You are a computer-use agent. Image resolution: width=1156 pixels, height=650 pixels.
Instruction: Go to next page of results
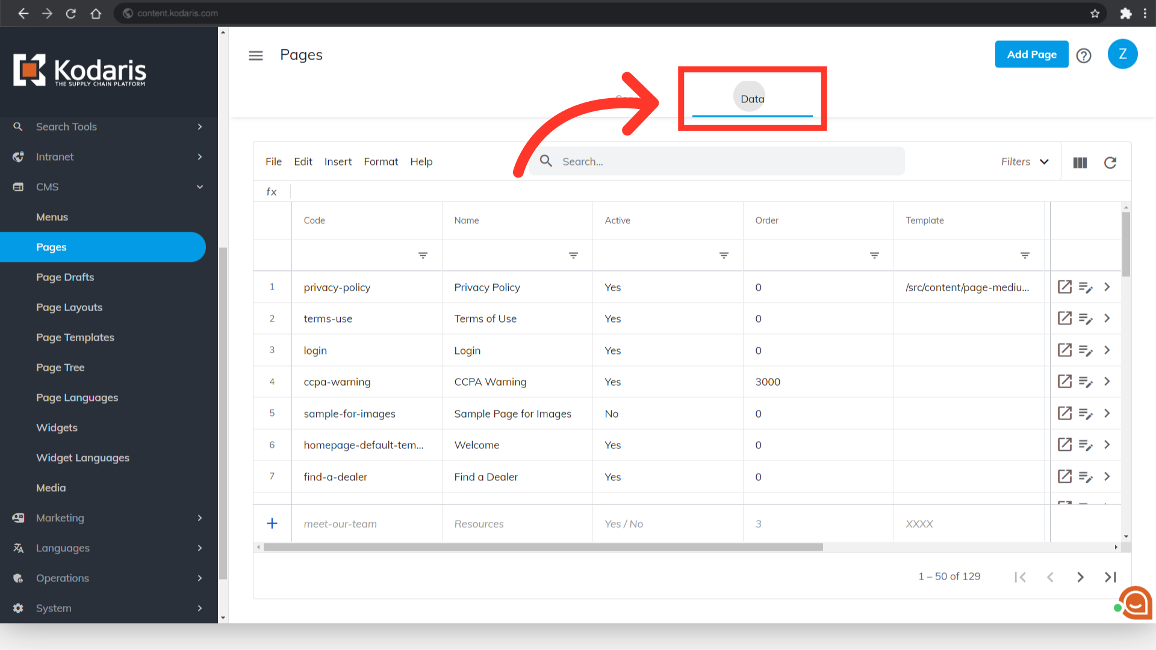tap(1081, 577)
